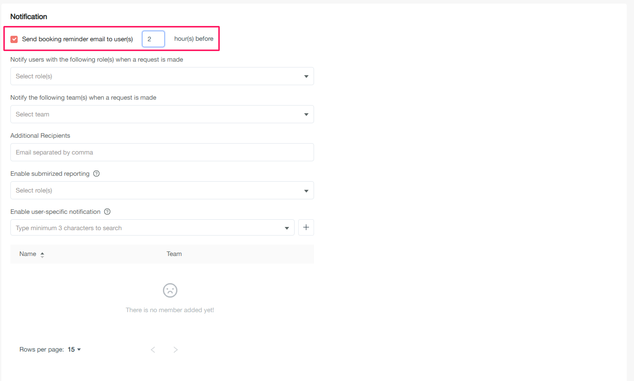
Task: Click the "Send booking reminder email" label text
Action: pos(77,39)
